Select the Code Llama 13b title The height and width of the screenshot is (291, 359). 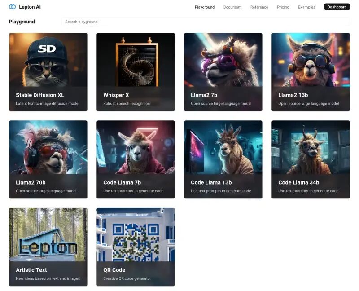(211, 182)
